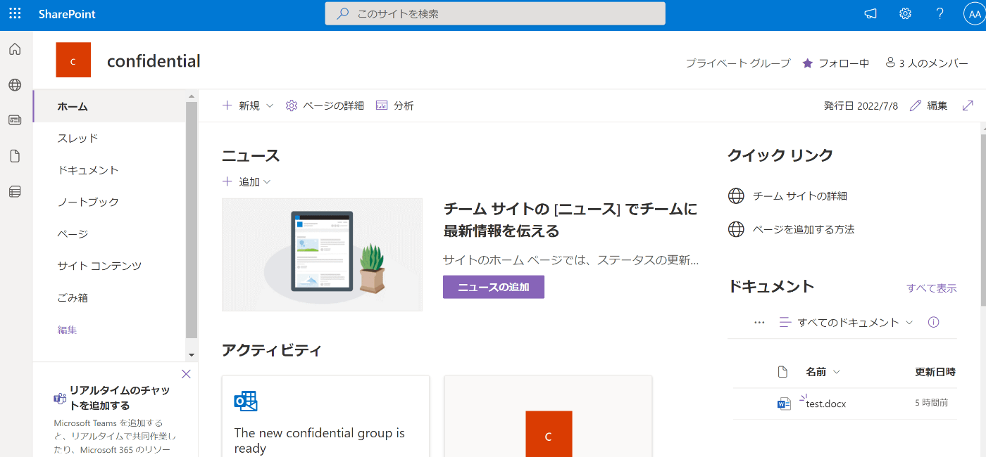Click the ニュースの追加 button
The image size is (986, 457).
point(494,287)
